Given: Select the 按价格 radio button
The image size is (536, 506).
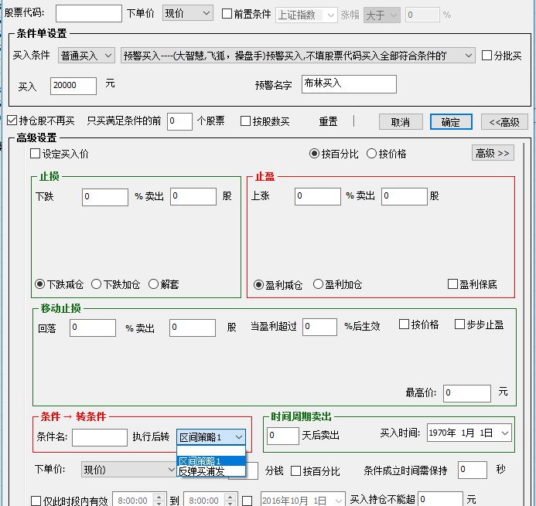Looking at the screenshot, I should (x=372, y=154).
